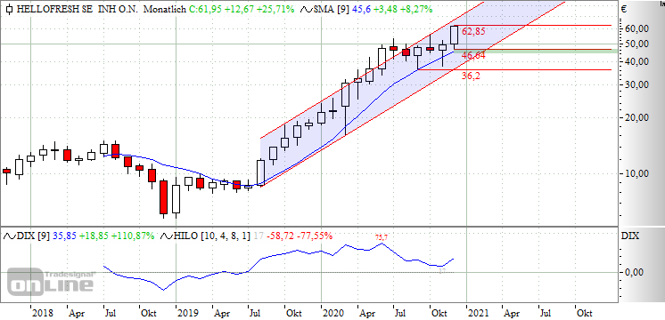Screen dimensions: 665x320
Task: Click the DIX axis title on right
Action: tap(630, 236)
